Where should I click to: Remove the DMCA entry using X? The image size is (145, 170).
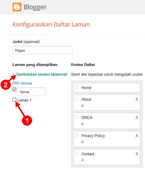coord(137,117)
